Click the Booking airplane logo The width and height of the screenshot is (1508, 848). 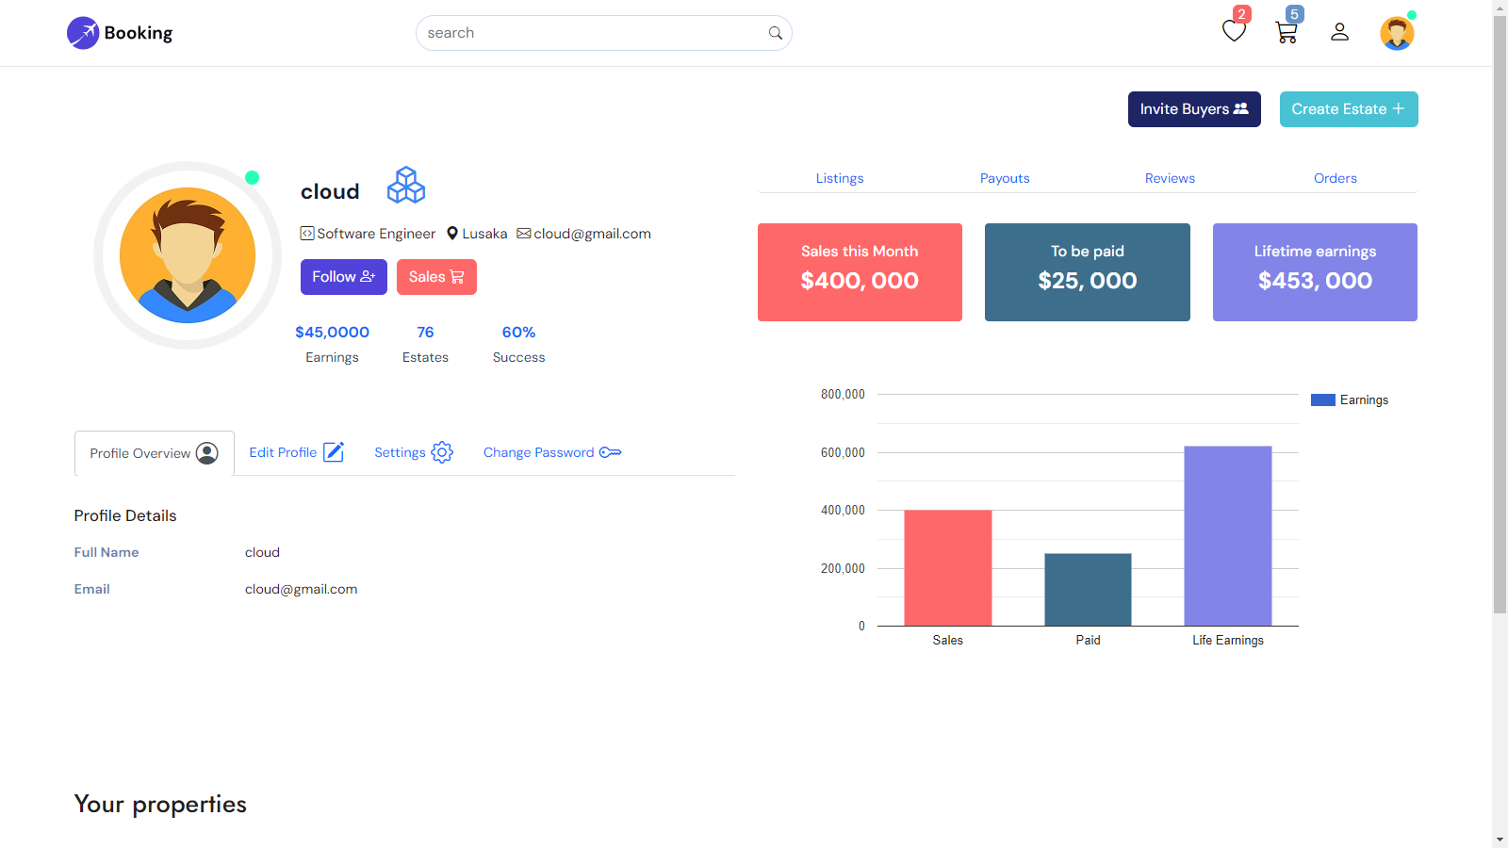click(x=83, y=32)
